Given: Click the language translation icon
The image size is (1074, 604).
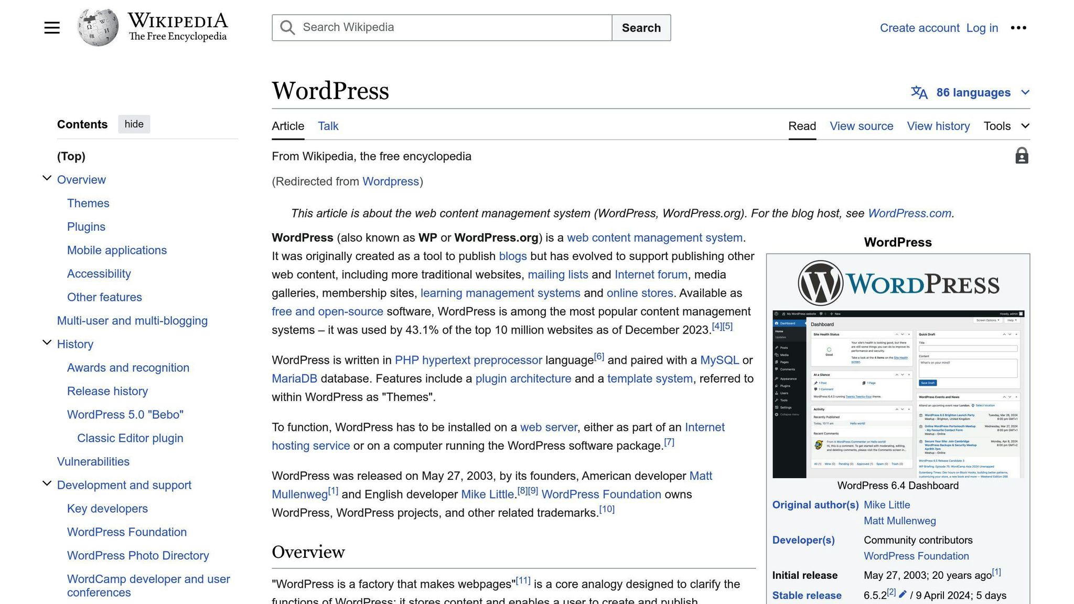Looking at the screenshot, I should click(919, 92).
